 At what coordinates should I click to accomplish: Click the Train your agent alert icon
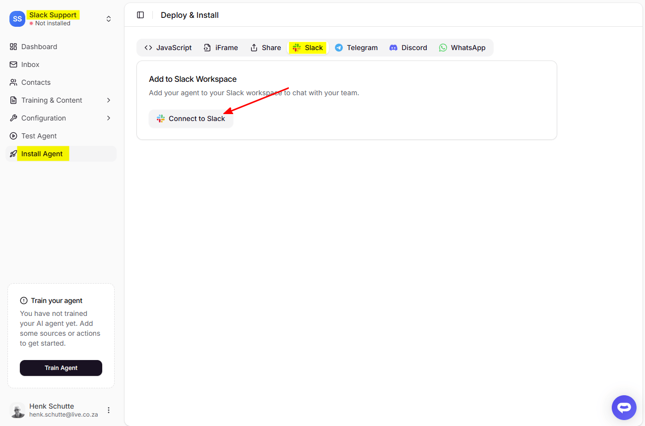(24, 301)
